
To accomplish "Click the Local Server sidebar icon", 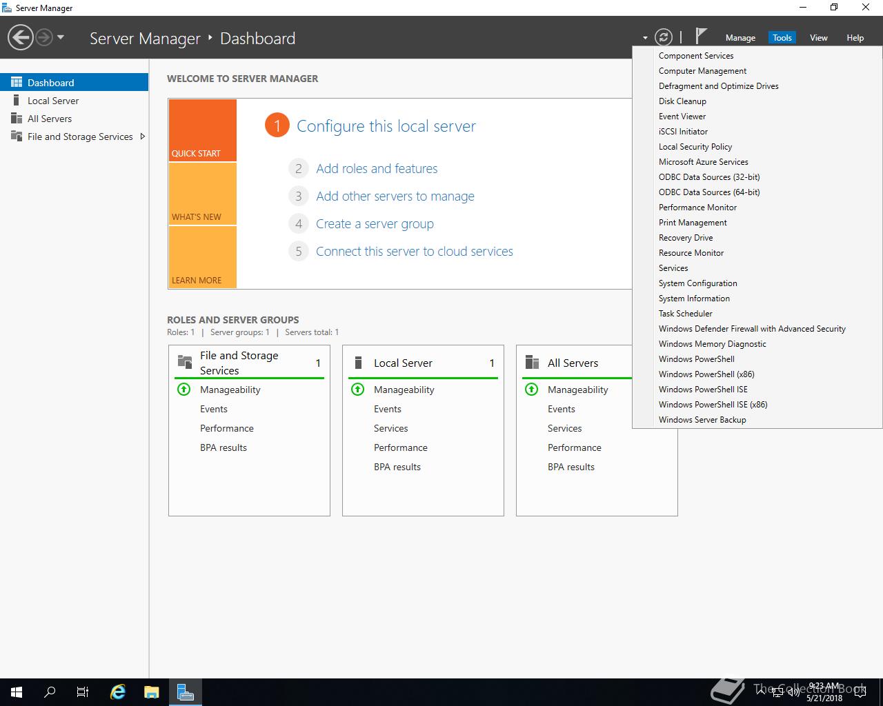I will click(x=17, y=101).
